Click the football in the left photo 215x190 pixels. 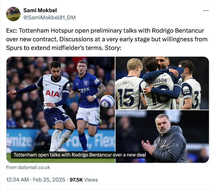107,101
